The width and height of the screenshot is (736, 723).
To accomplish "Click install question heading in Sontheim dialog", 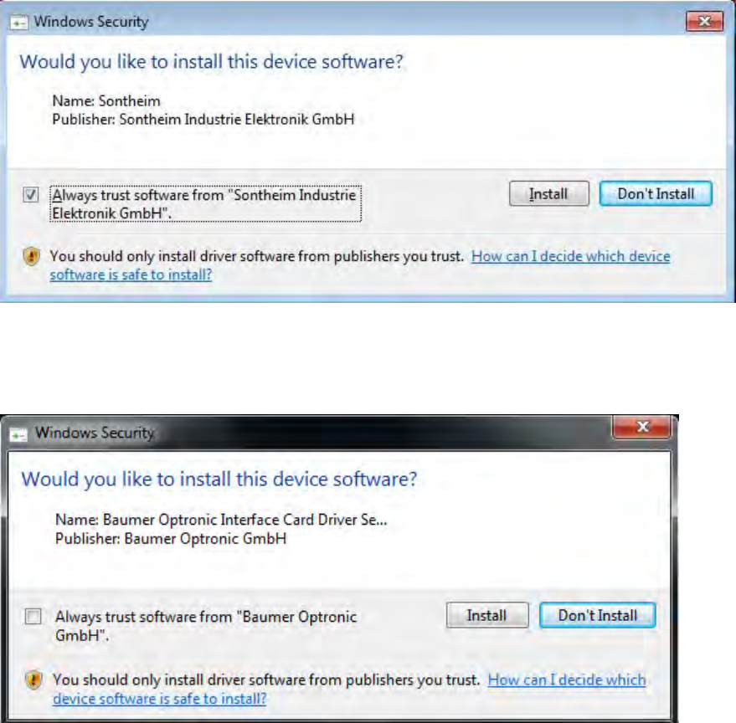I will [x=211, y=62].
